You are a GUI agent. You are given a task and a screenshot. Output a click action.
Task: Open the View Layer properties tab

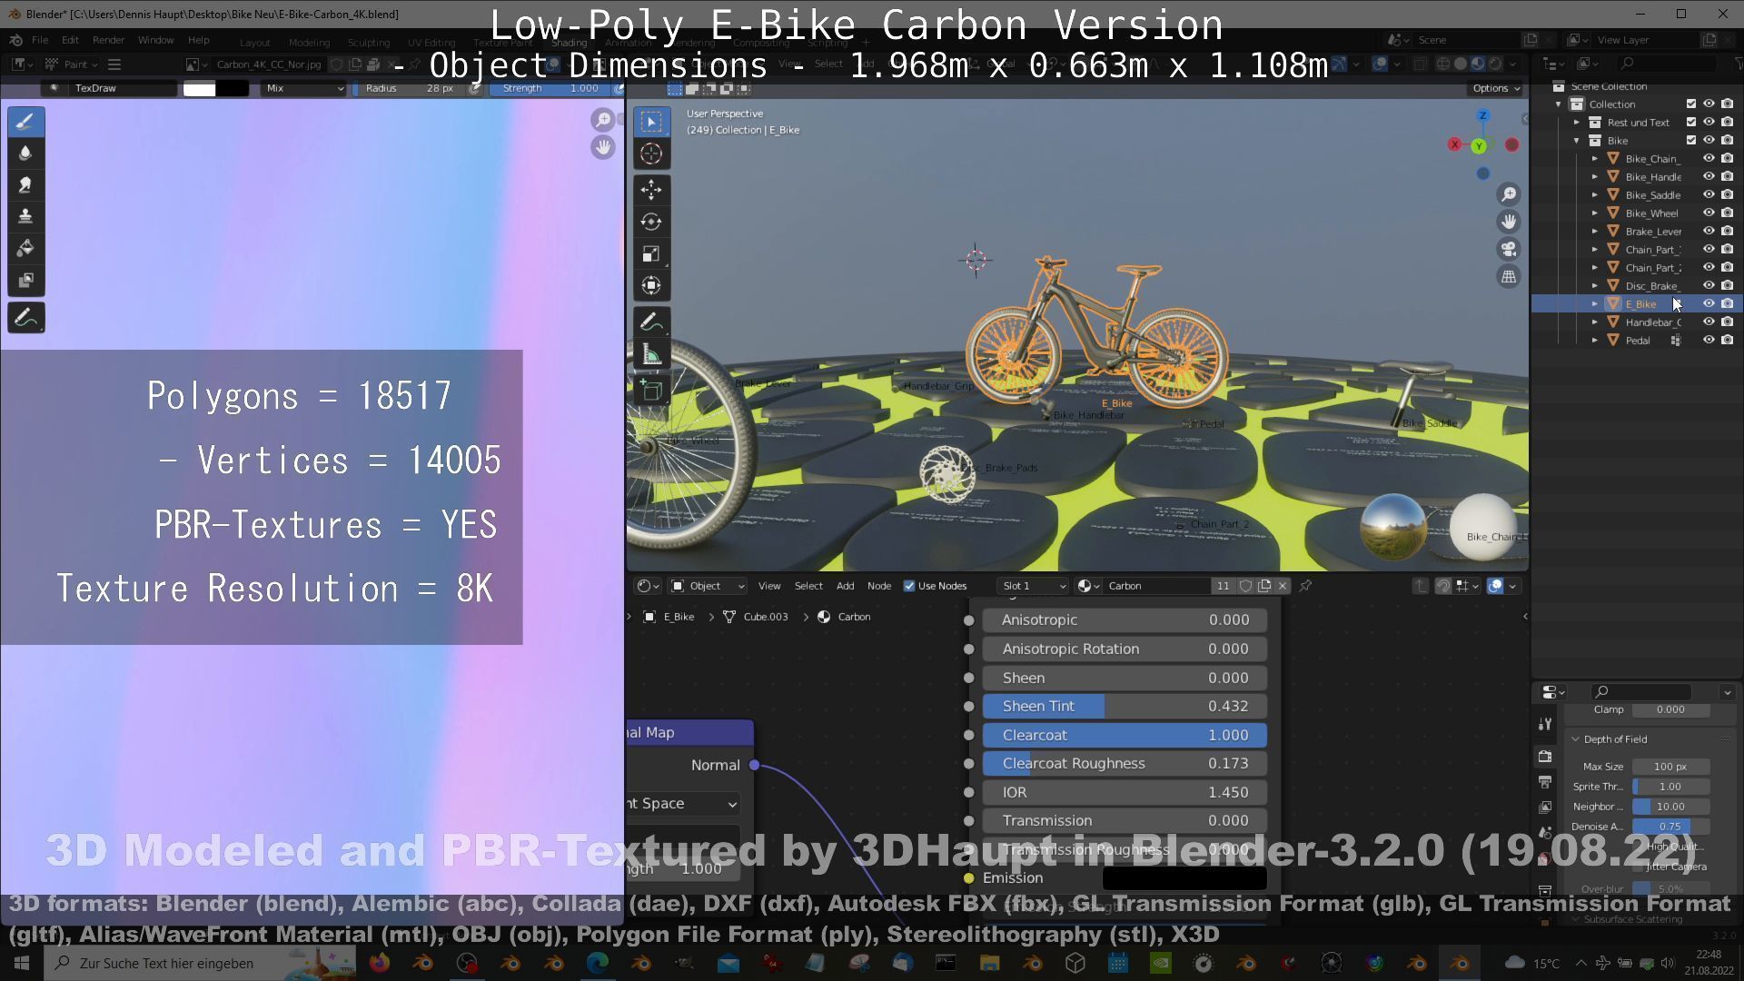[1545, 807]
